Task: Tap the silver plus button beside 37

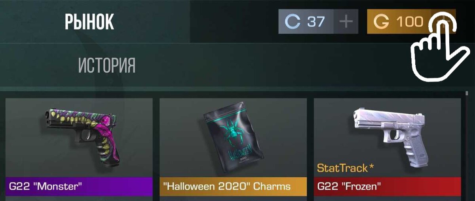Action: pos(346,22)
